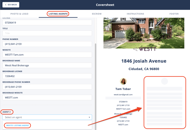Viewport: 190px width, 130px height.
Task: Open the Escrow tab
Action: pyautogui.click(x=97, y=14)
